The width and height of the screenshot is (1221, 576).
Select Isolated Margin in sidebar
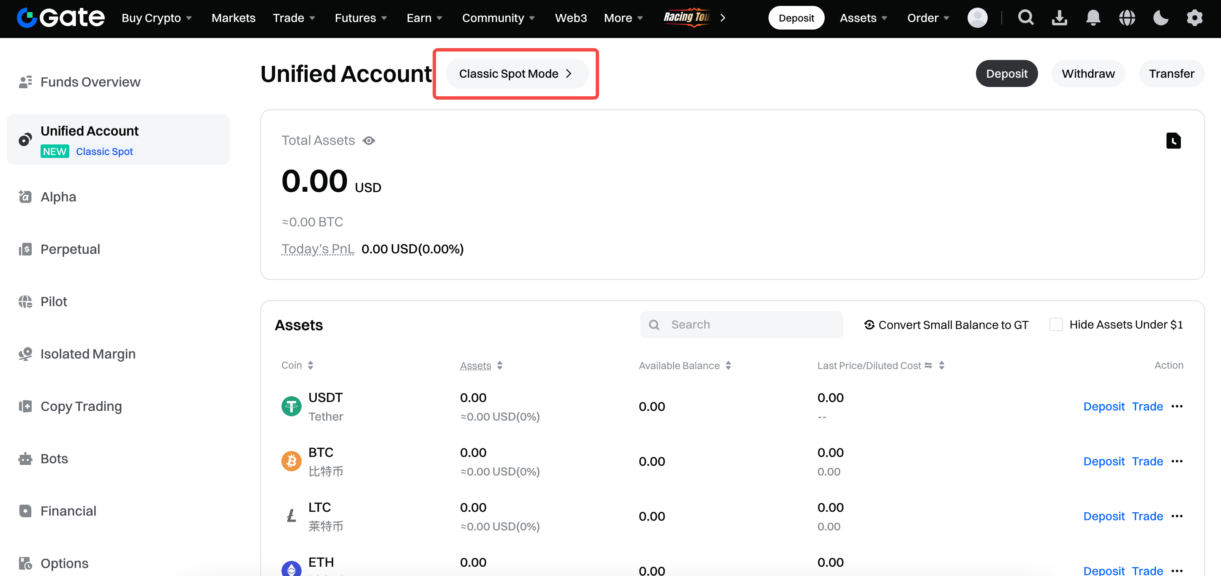click(88, 354)
